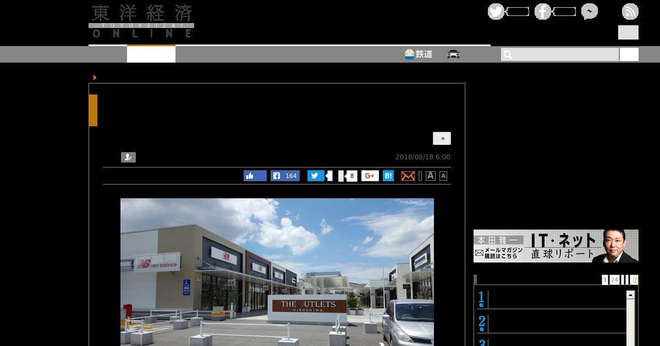Image resolution: width=660 pixels, height=346 pixels.
Task: Set smaller font size A icon
Action: pyautogui.click(x=443, y=176)
